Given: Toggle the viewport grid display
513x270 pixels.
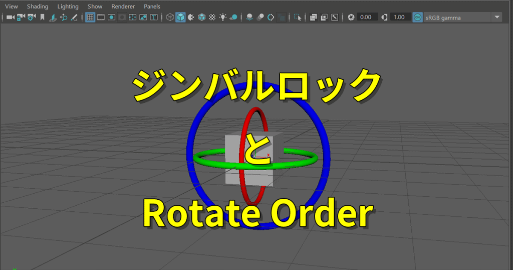Looking at the screenshot, I should pyautogui.click(x=90, y=17).
